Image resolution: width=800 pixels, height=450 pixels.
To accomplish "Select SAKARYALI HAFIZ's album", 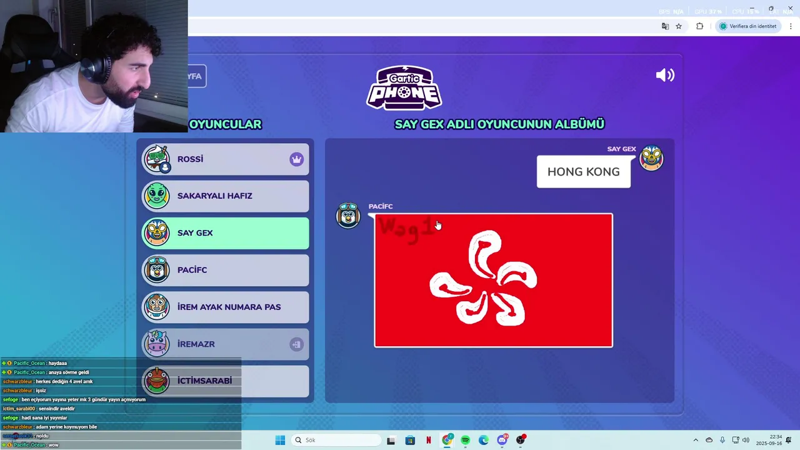I will [226, 196].
